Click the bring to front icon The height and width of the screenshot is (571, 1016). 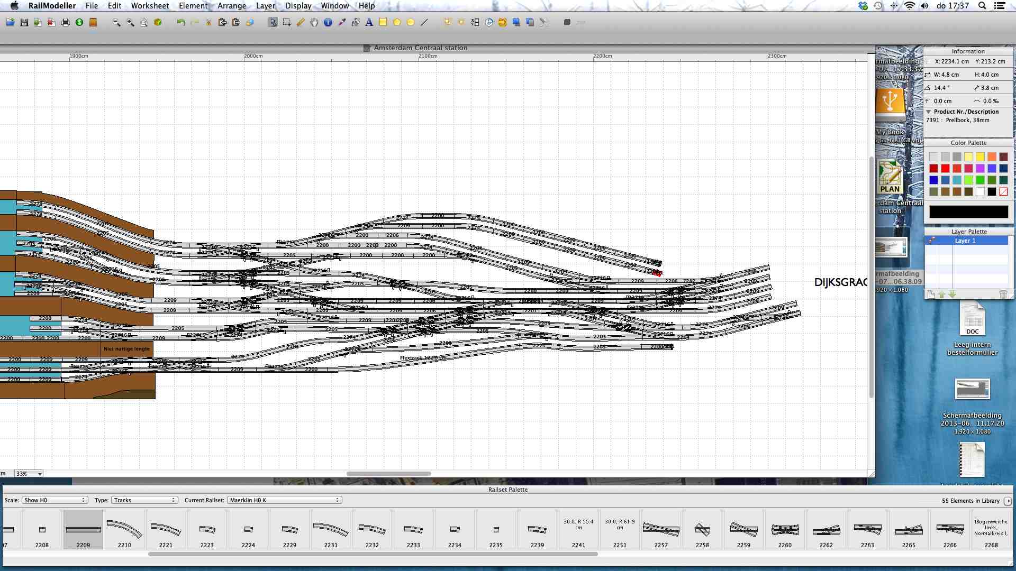(516, 22)
